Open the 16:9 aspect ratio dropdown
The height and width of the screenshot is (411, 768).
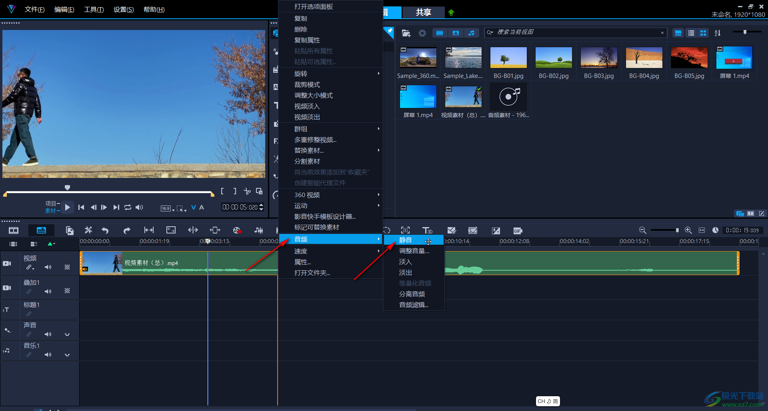(x=167, y=208)
